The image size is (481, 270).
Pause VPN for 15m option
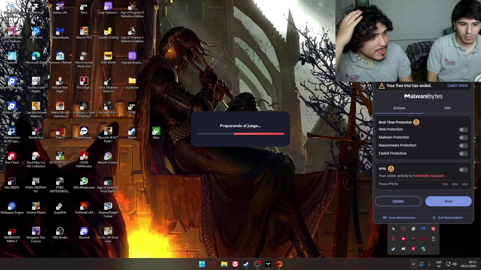coord(445,184)
